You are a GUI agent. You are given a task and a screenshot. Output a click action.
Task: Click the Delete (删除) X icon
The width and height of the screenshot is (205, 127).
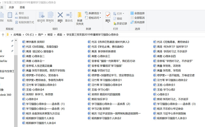(x=60, y=15)
